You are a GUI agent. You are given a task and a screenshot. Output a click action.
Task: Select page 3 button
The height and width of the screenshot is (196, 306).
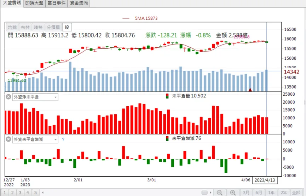pos(20,193)
